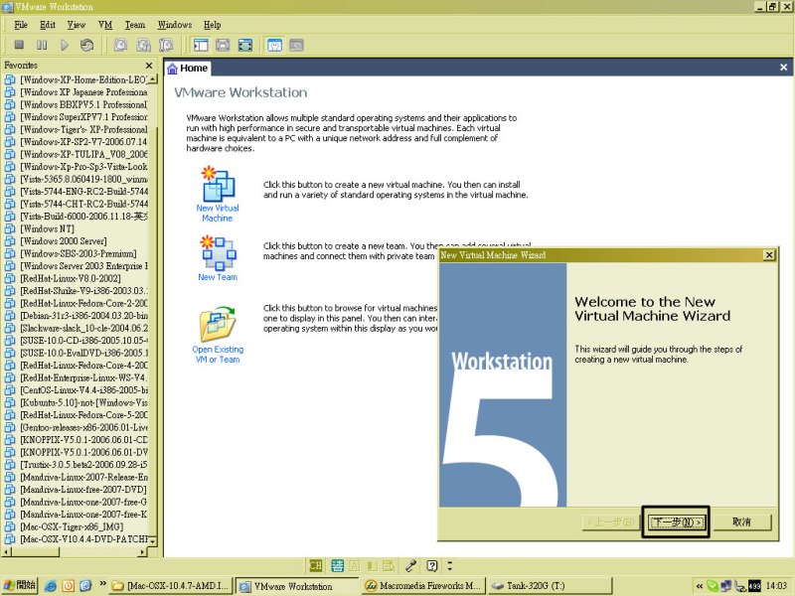795x596 pixels.
Task: Click the Power Off stop toolbar icon
Action: tap(19, 45)
